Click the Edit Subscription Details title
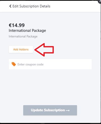The height and width of the screenshot is (124, 101). point(31,6)
